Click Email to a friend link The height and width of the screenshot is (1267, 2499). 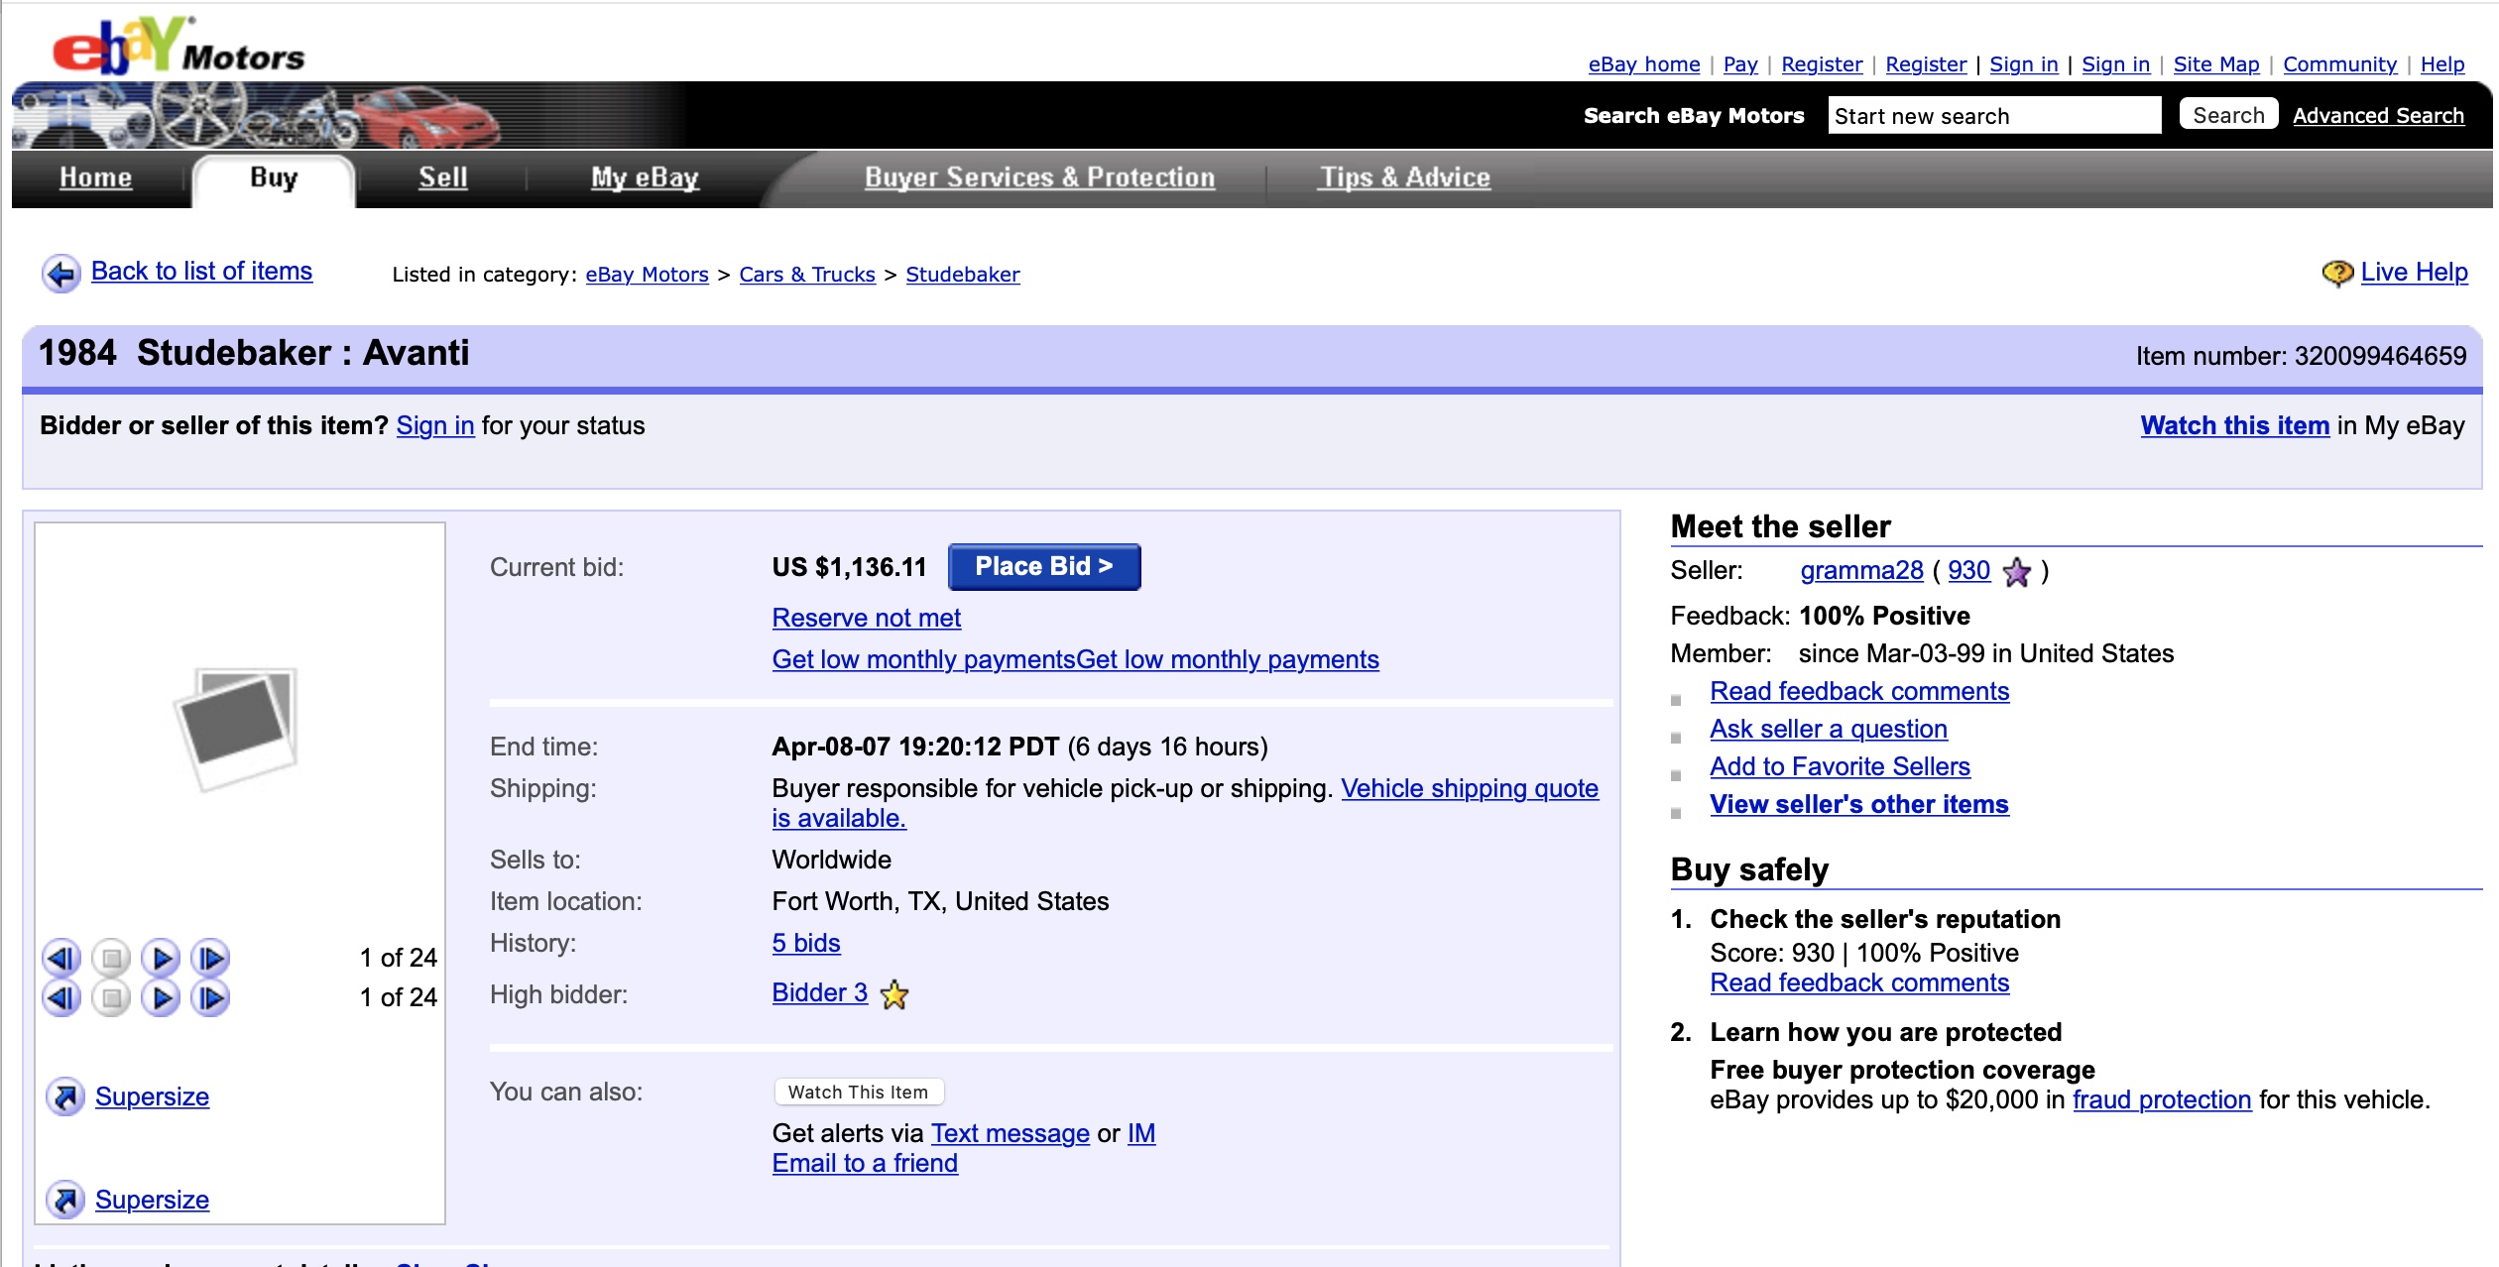[x=865, y=1163]
